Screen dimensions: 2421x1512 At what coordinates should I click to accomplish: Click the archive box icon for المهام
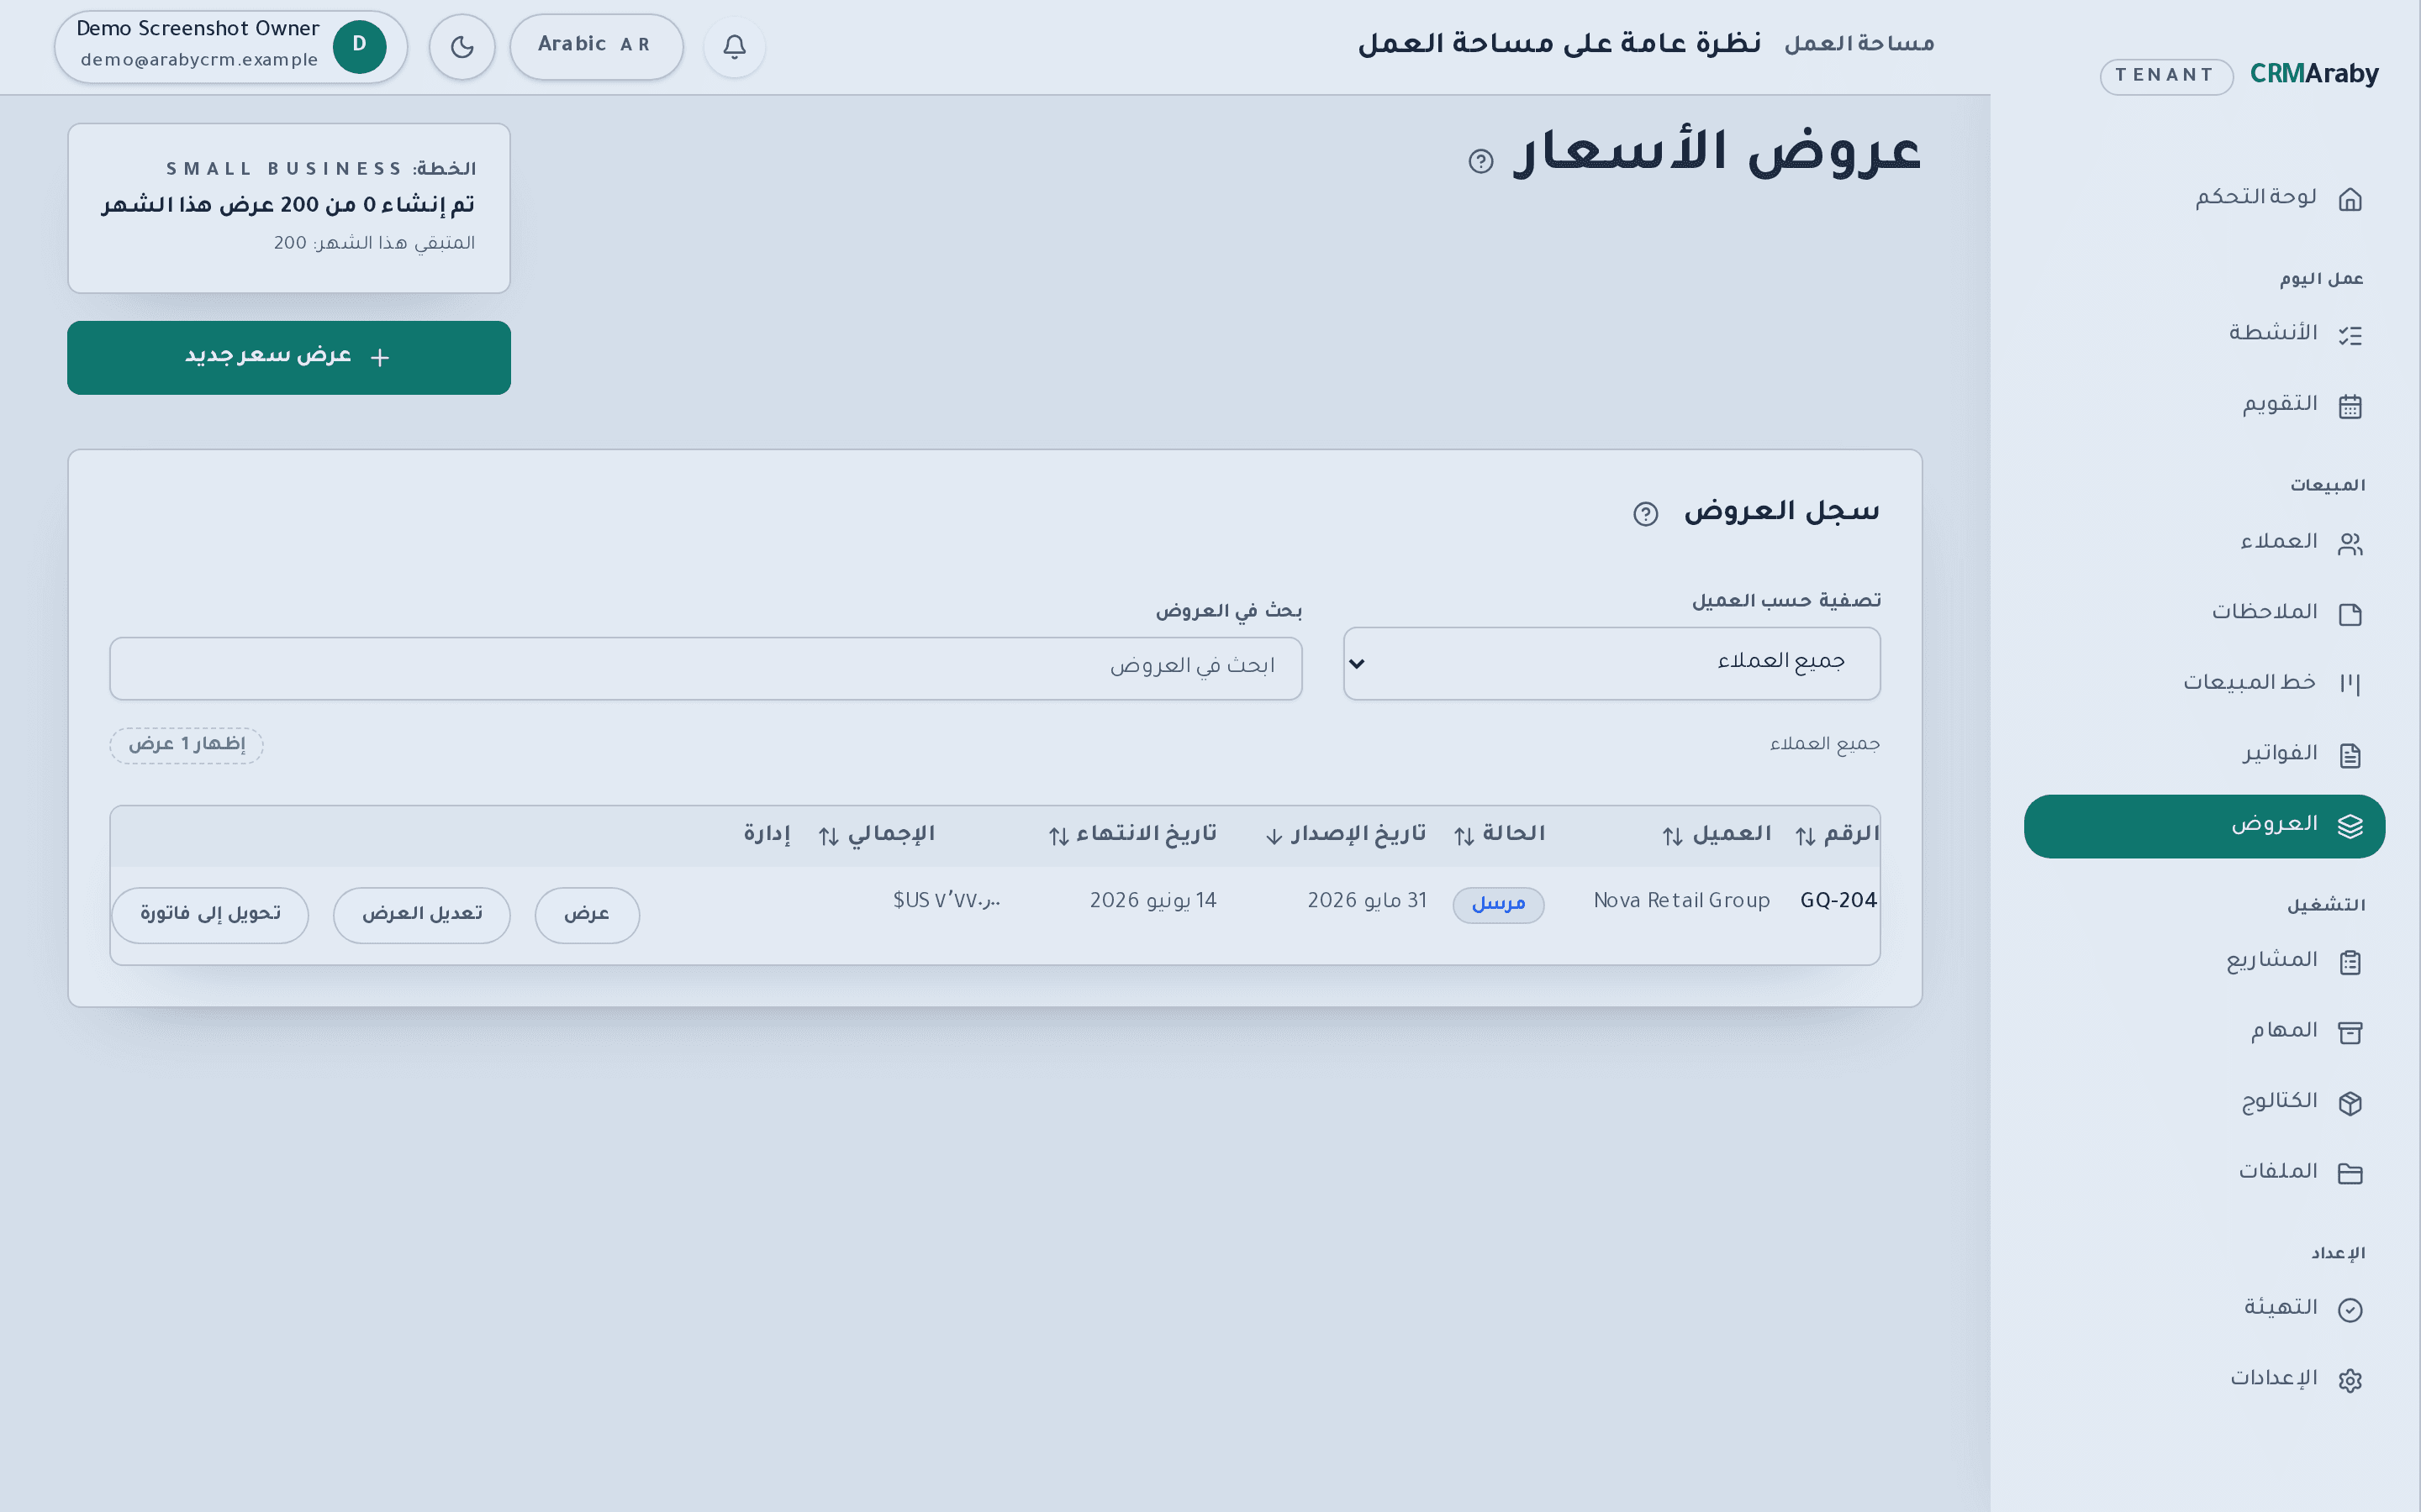2350,1032
